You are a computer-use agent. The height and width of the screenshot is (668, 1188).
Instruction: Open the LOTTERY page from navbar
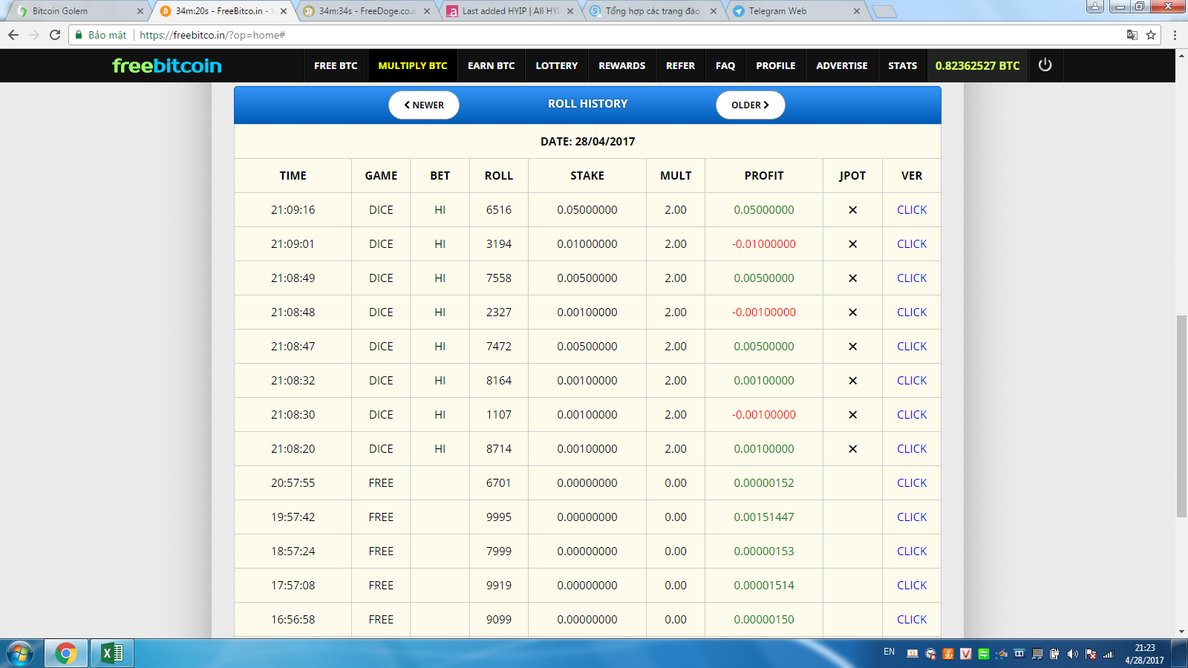point(556,66)
